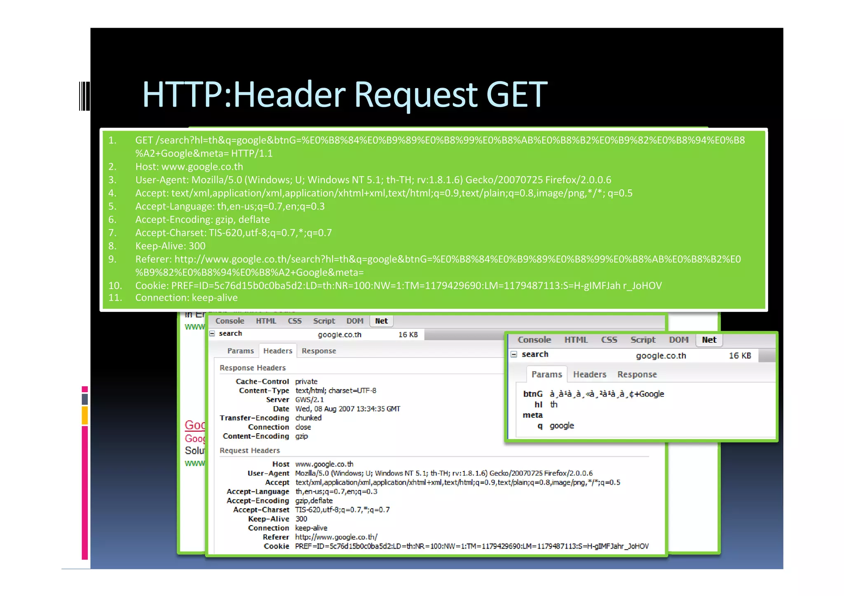Select Net tab in right Firebug panel
The height and width of the screenshot is (596, 844).
click(x=709, y=340)
